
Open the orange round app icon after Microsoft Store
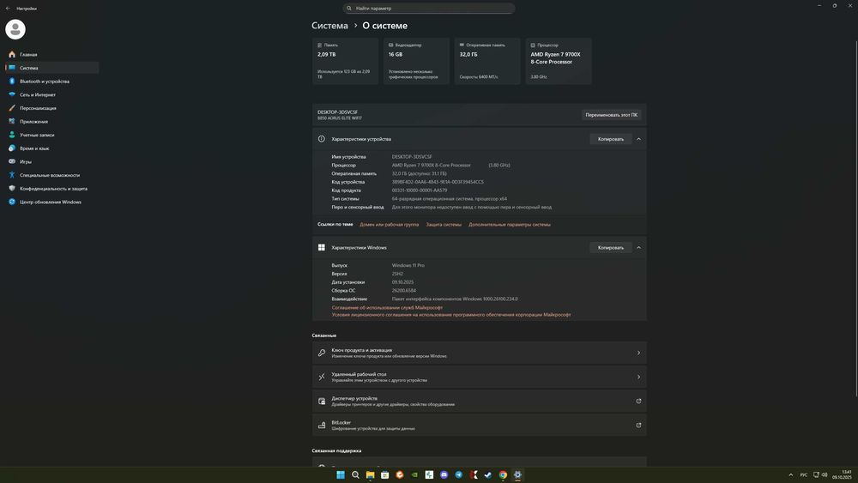click(x=400, y=474)
